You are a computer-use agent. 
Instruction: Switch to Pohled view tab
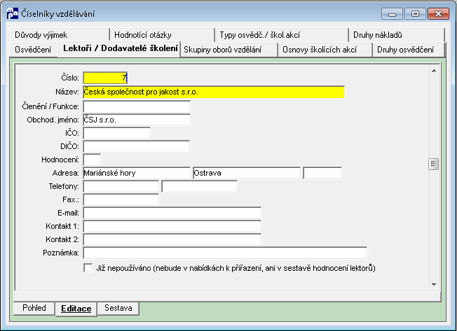34,308
